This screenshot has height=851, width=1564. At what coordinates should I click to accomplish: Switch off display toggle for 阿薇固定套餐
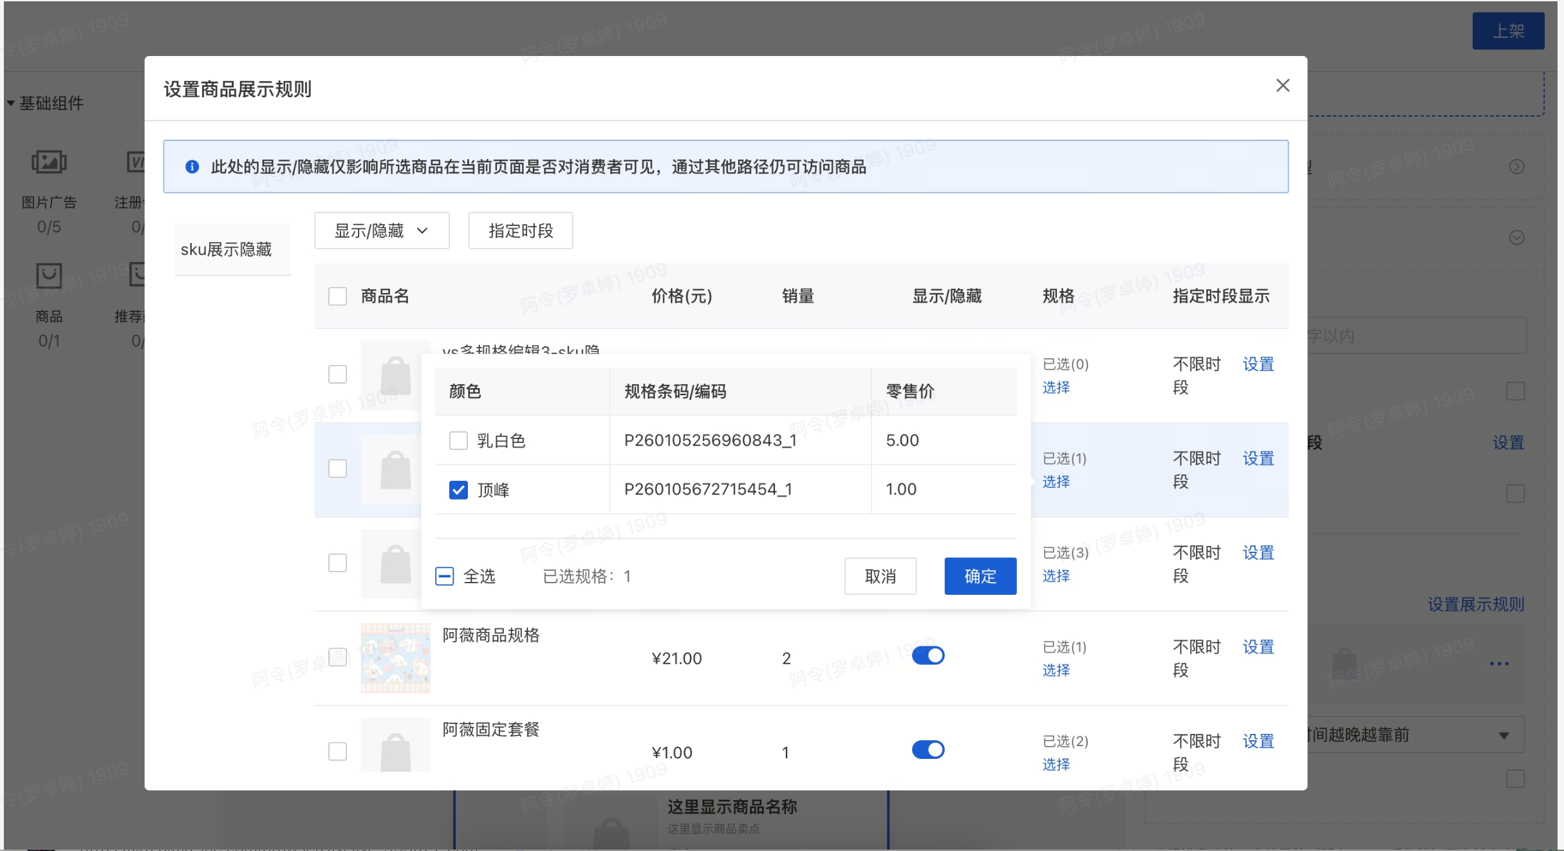tap(927, 750)
